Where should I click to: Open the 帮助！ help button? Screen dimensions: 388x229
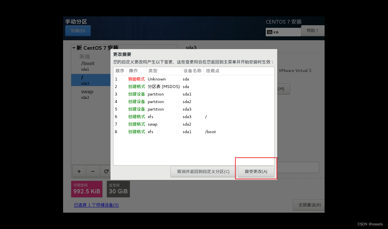pyautogui.click(x=312, y=31)
